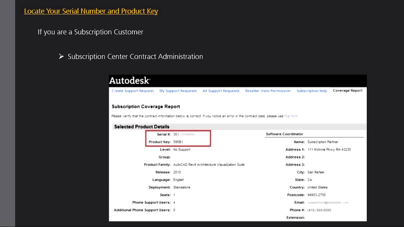
Task: Open Subscription Help
Action: pyautogui.click(x=312, y=91)
